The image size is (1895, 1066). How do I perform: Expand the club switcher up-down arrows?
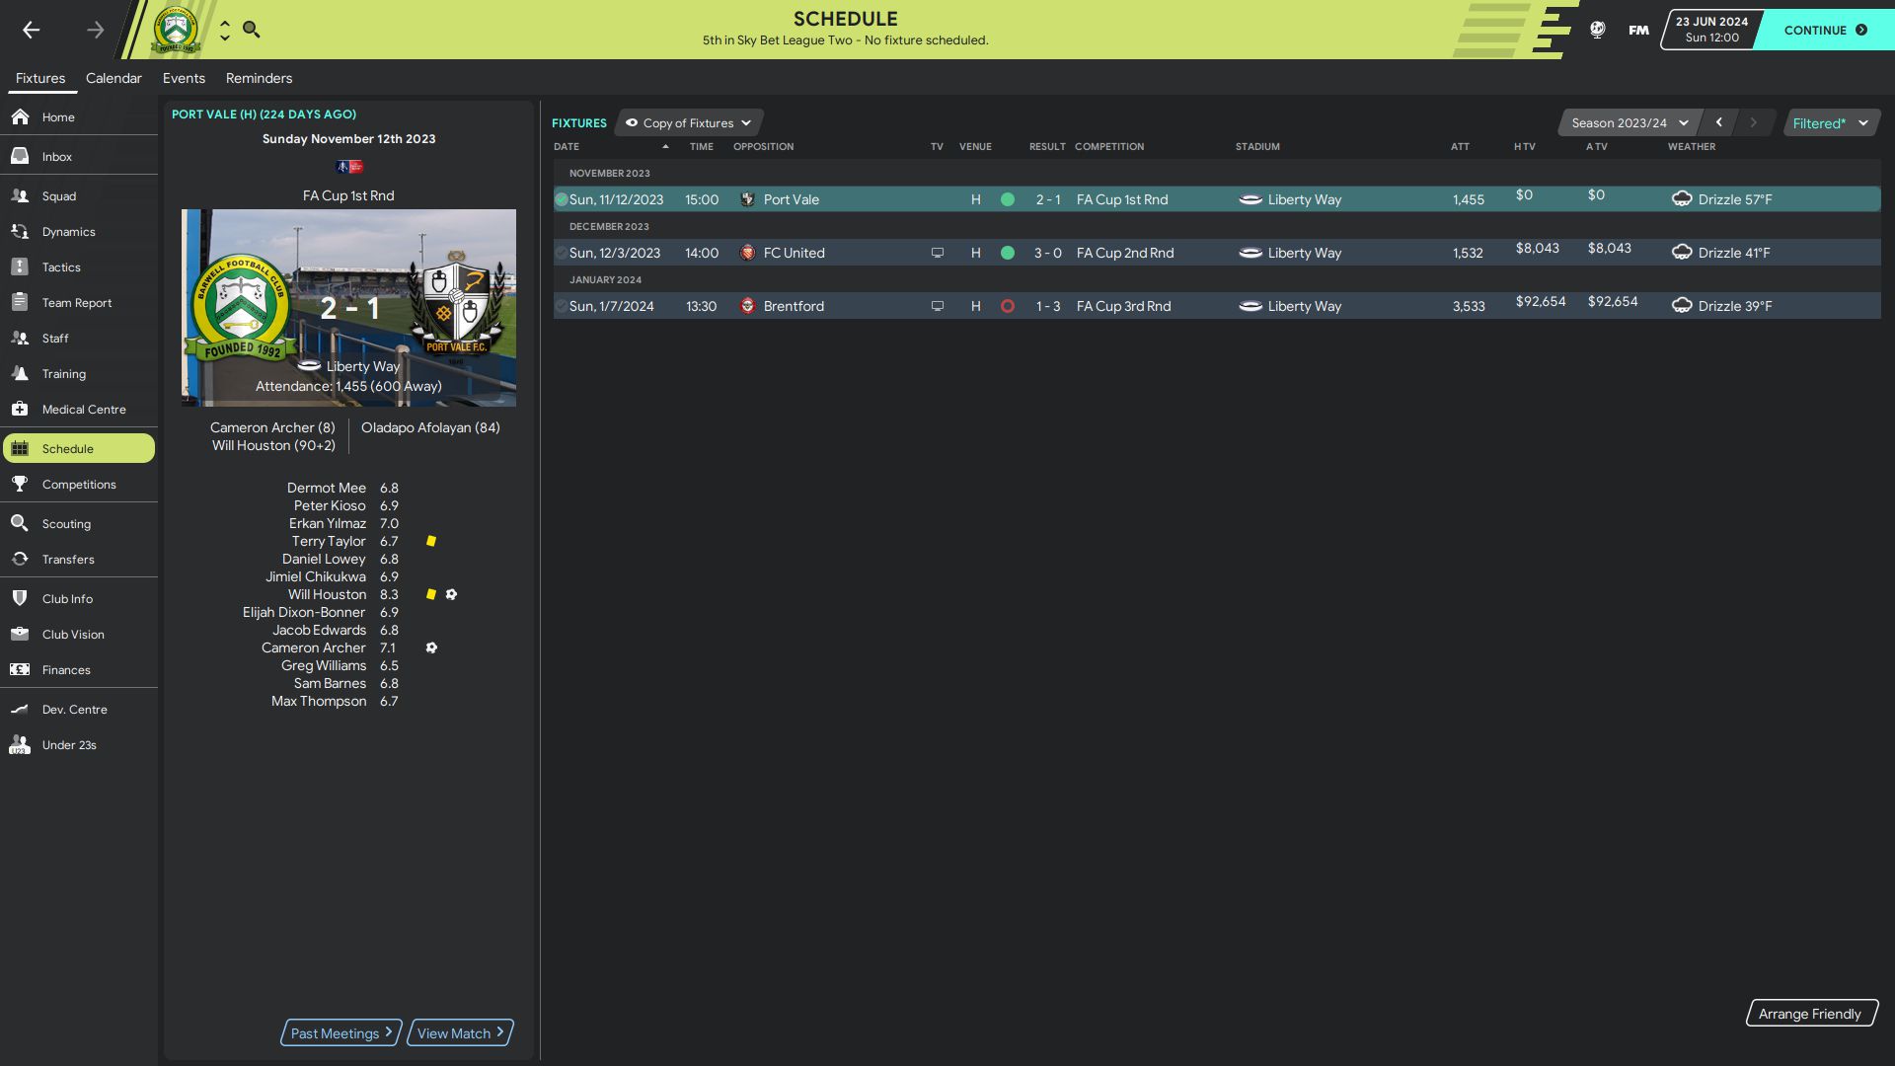click(225, 31)
